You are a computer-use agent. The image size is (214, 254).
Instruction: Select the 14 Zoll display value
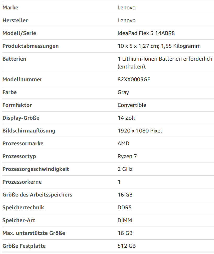tap(126, 118)
